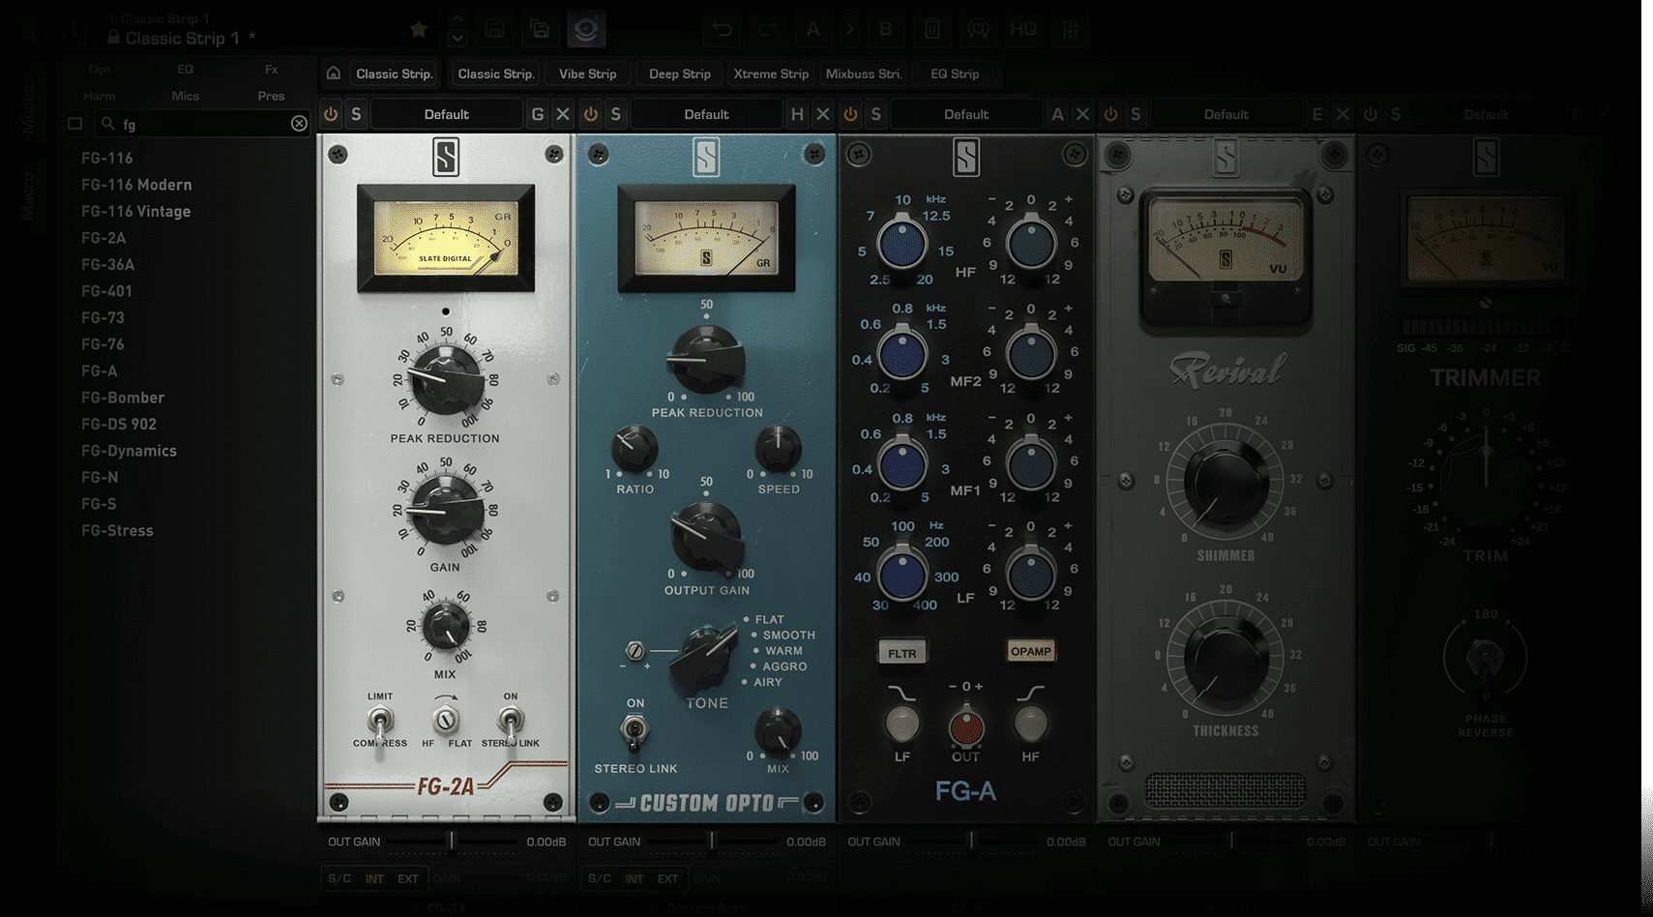
Task: Select FG-Bomber in the module list
Action: pyautogui.click(x=123, y=398)
